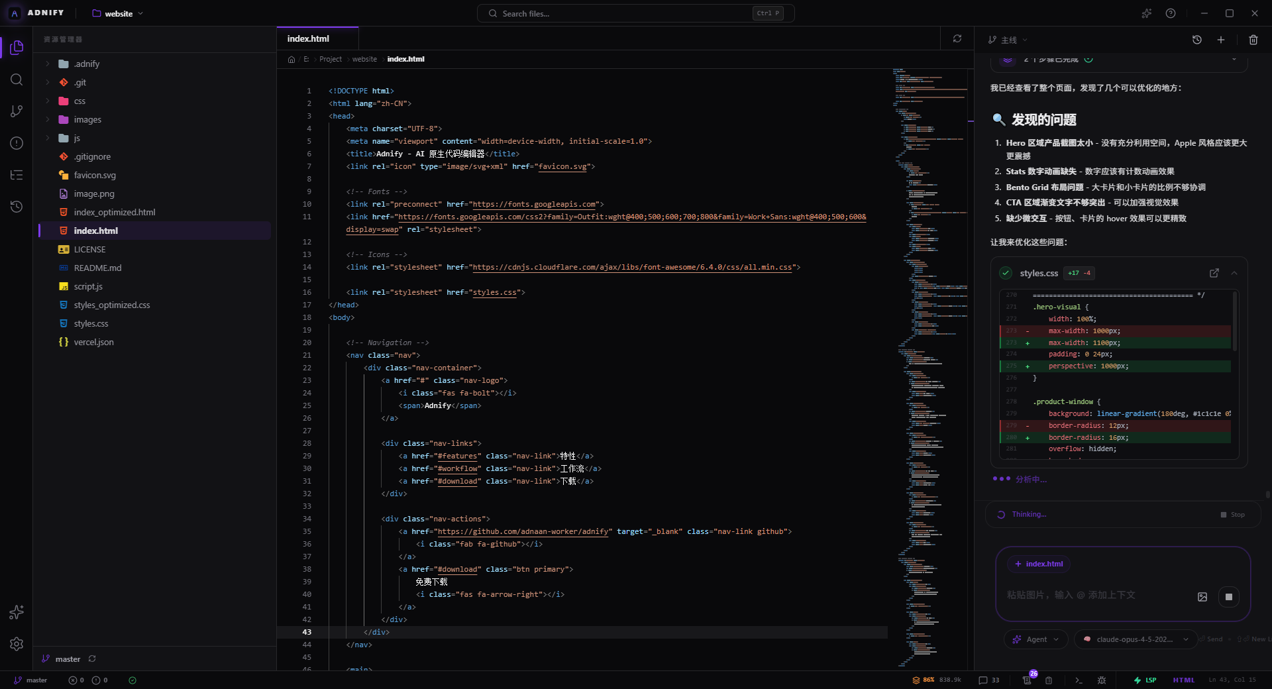This screenshot has width=1272, height=689.
Task: Open the history clock icon in activity bar
Action: (17, 207)
